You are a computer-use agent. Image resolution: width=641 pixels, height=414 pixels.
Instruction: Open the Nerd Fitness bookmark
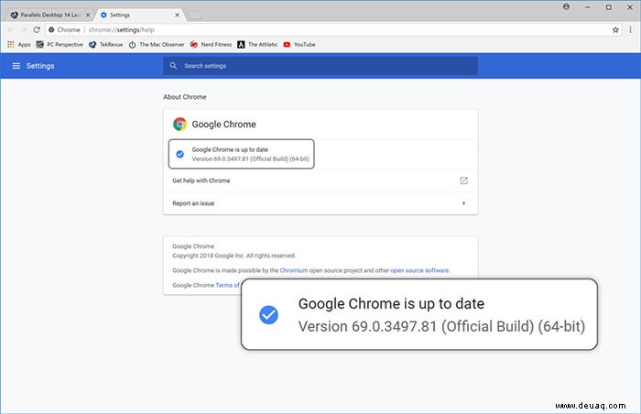pyautogui.click(x=211, y=45)
